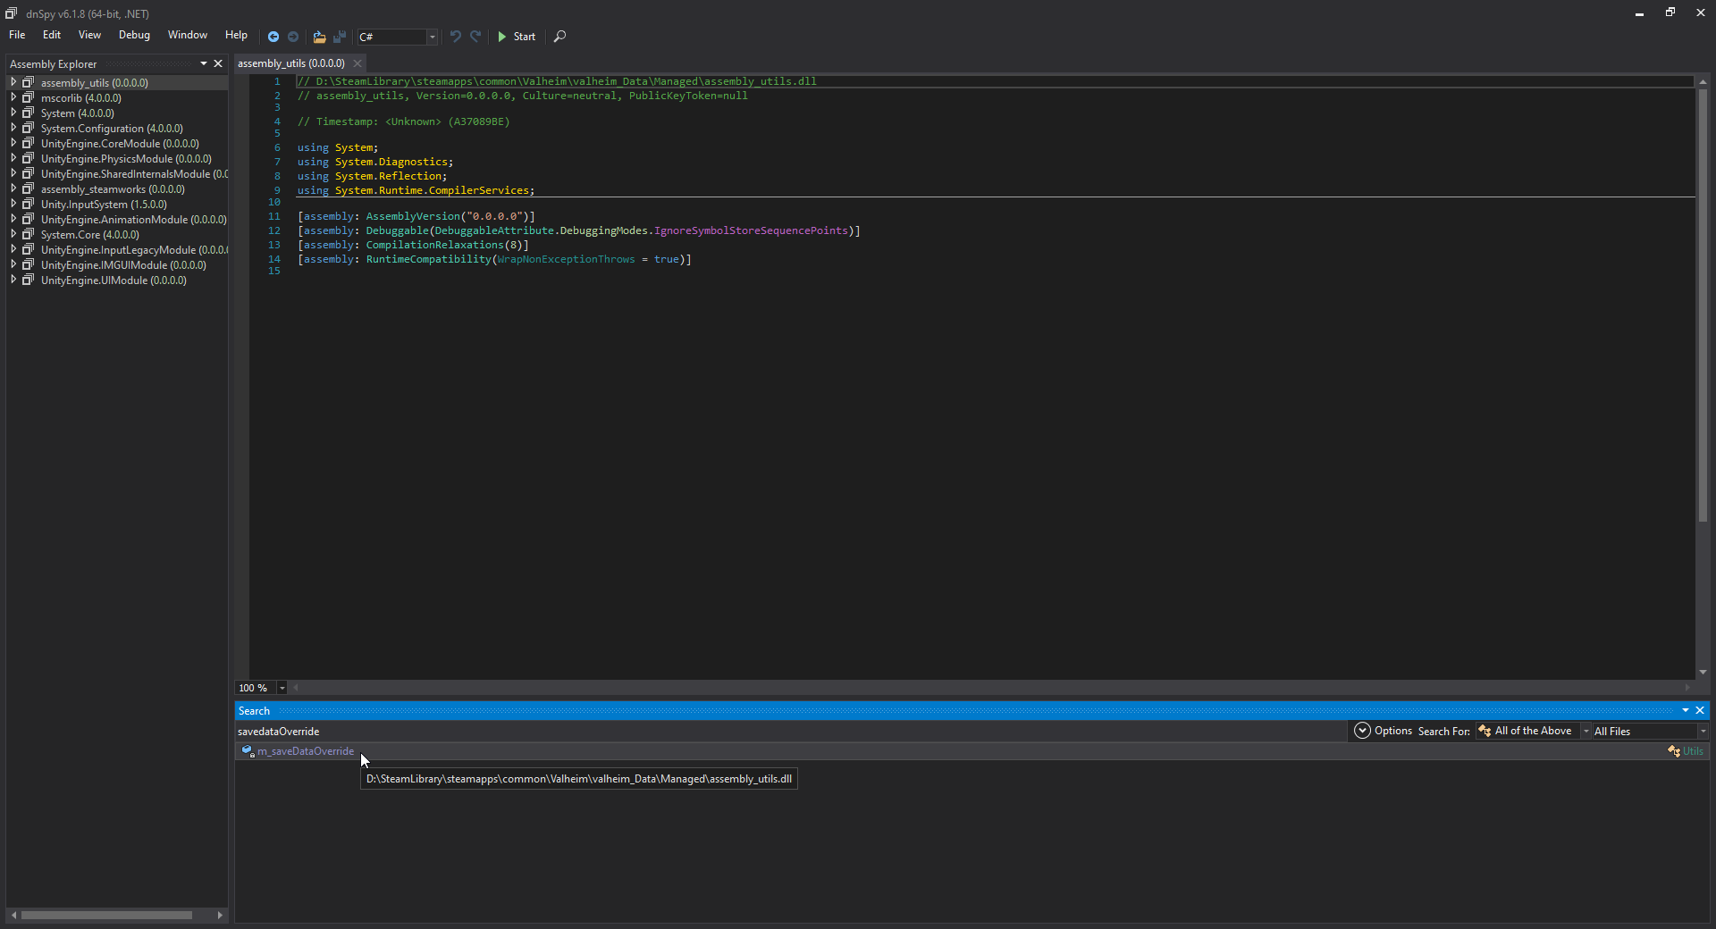1716x929 pixels.
Task: Open a file with the folder icon
Action: (319, 37)
